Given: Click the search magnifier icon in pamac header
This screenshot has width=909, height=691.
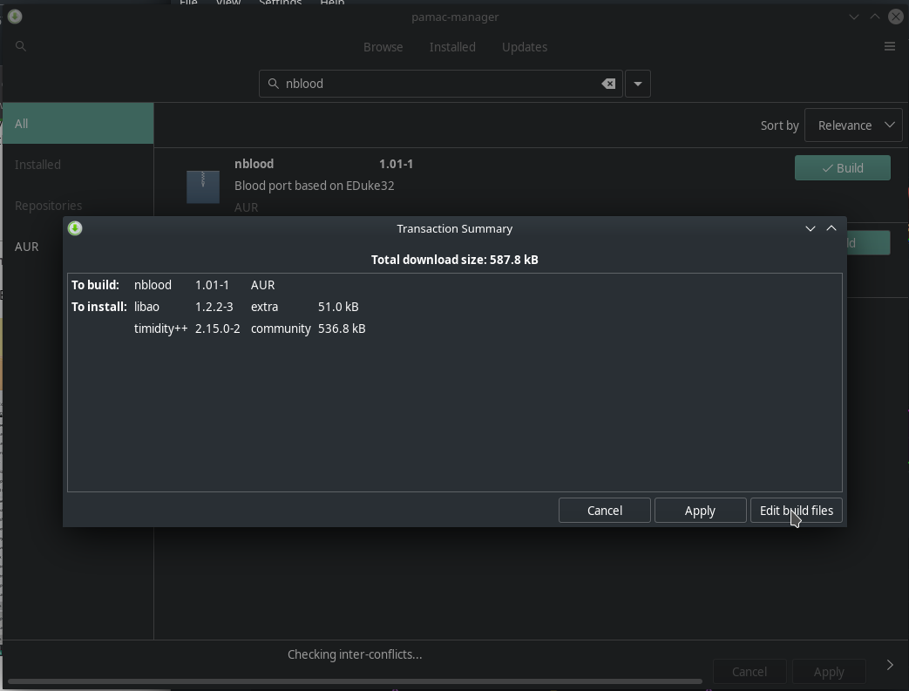Looking at the screenshot, I should click(21, 46).
